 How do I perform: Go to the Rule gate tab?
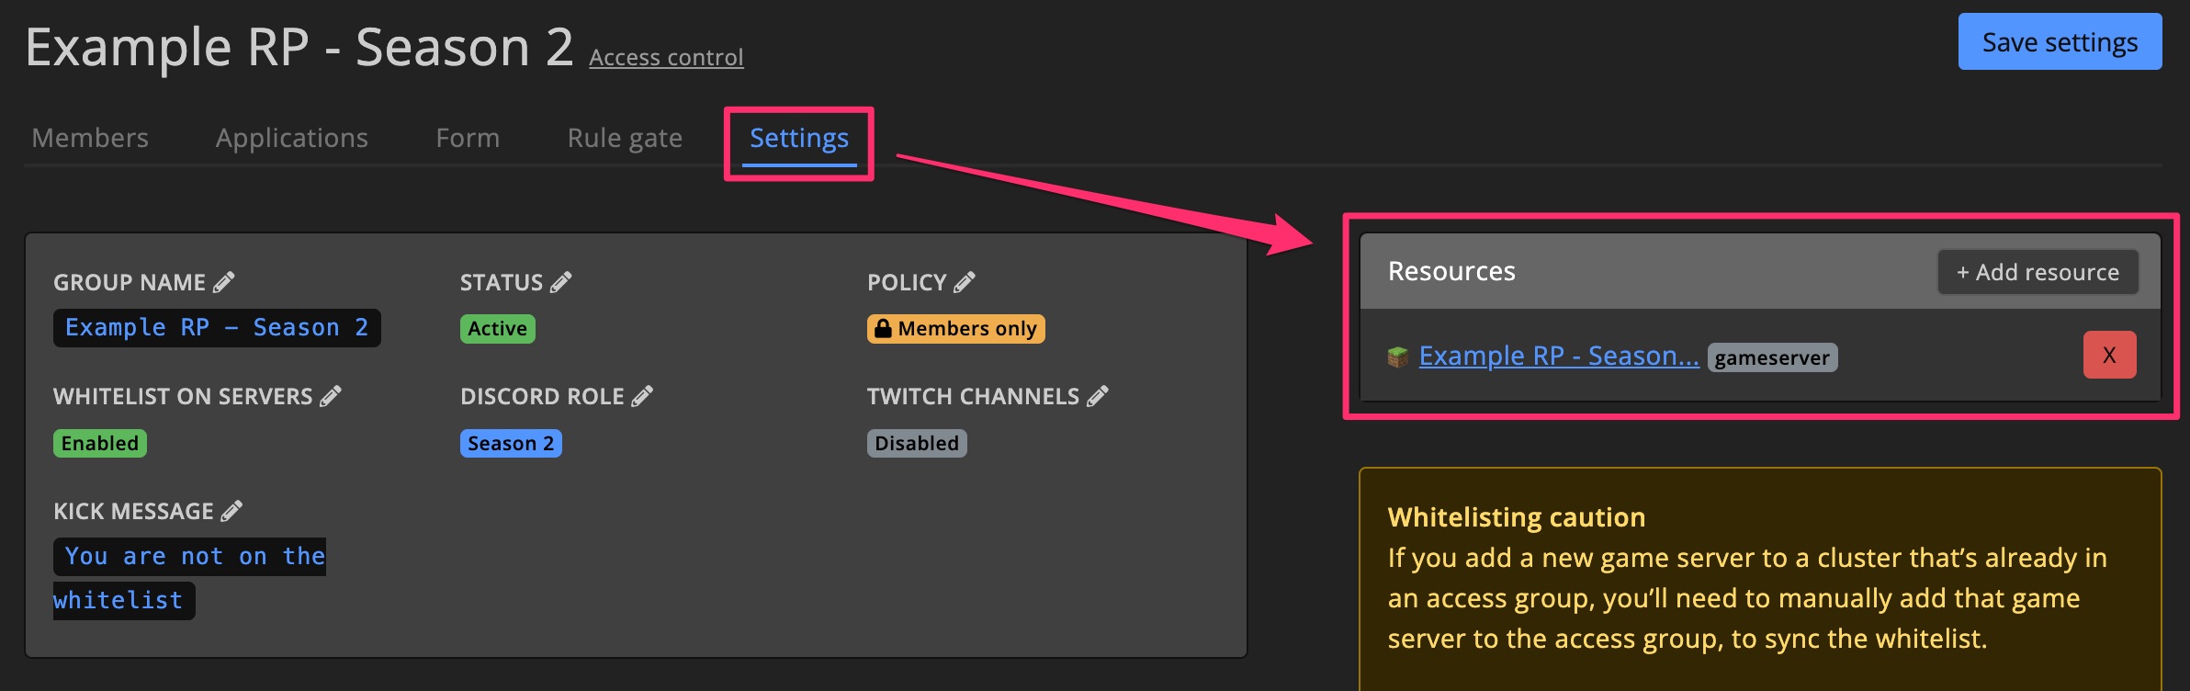tap(625, 138)
